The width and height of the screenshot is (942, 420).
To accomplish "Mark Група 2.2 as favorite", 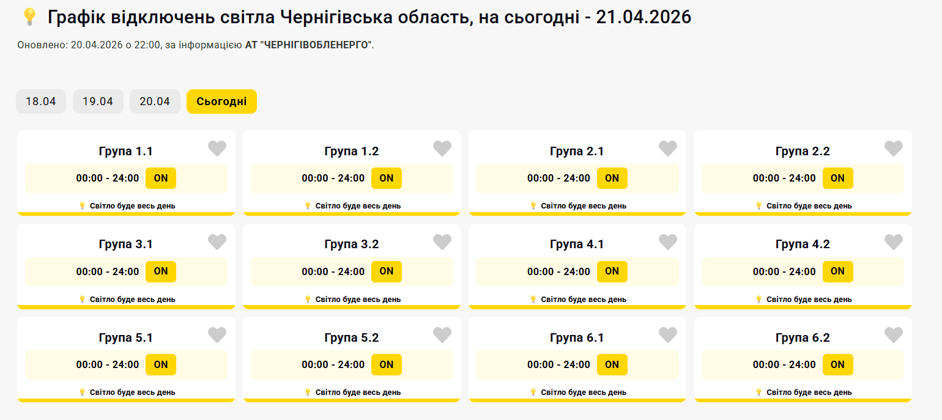I will (894, 149).
